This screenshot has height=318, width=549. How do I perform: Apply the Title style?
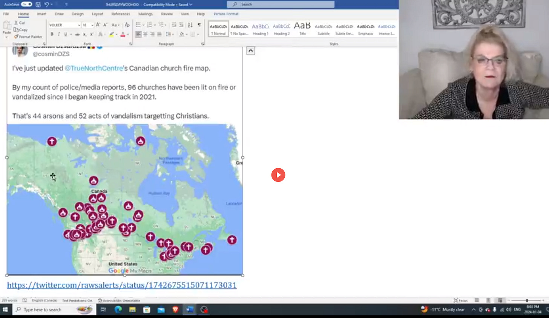tap(302, 29)
